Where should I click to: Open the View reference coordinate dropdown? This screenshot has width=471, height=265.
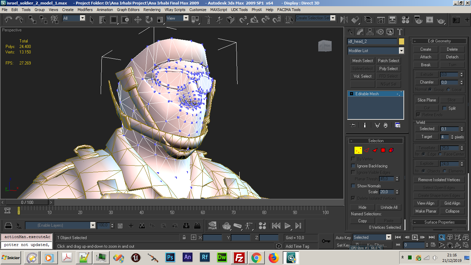point(186,18)
